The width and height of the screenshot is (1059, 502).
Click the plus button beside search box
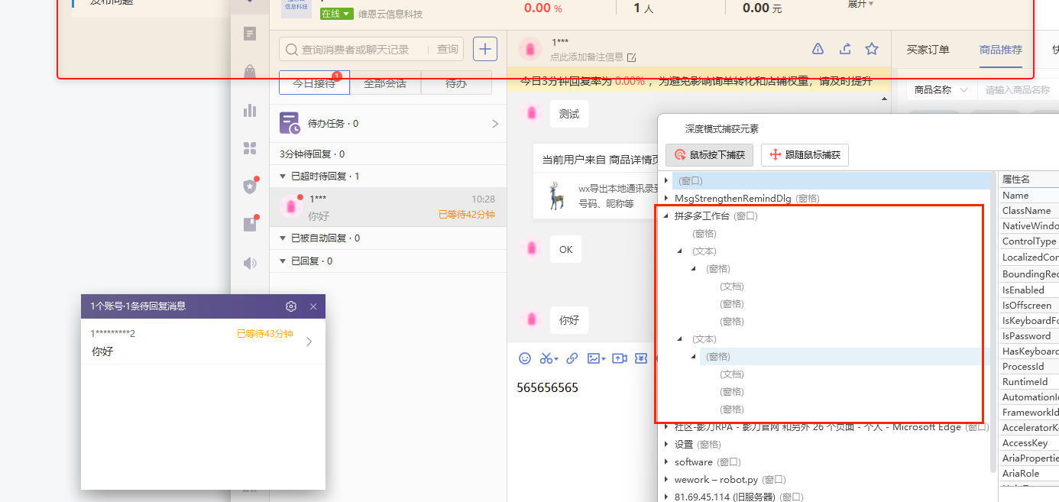click(x=485, y=49)
